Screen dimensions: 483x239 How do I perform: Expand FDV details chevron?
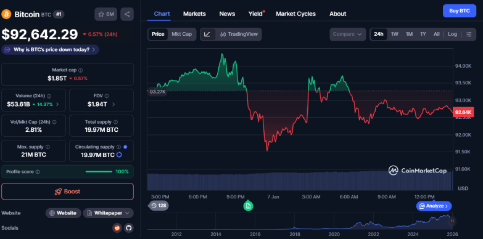(114, 104)
